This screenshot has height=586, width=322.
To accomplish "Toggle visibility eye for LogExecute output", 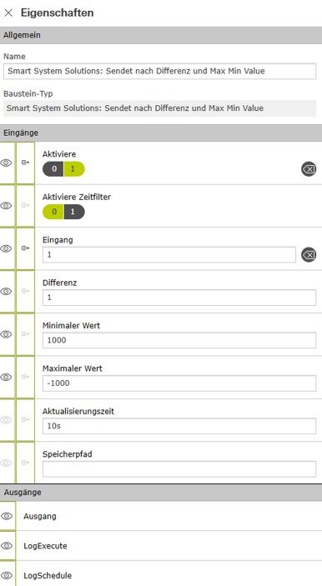I will [x=7, y=546].
